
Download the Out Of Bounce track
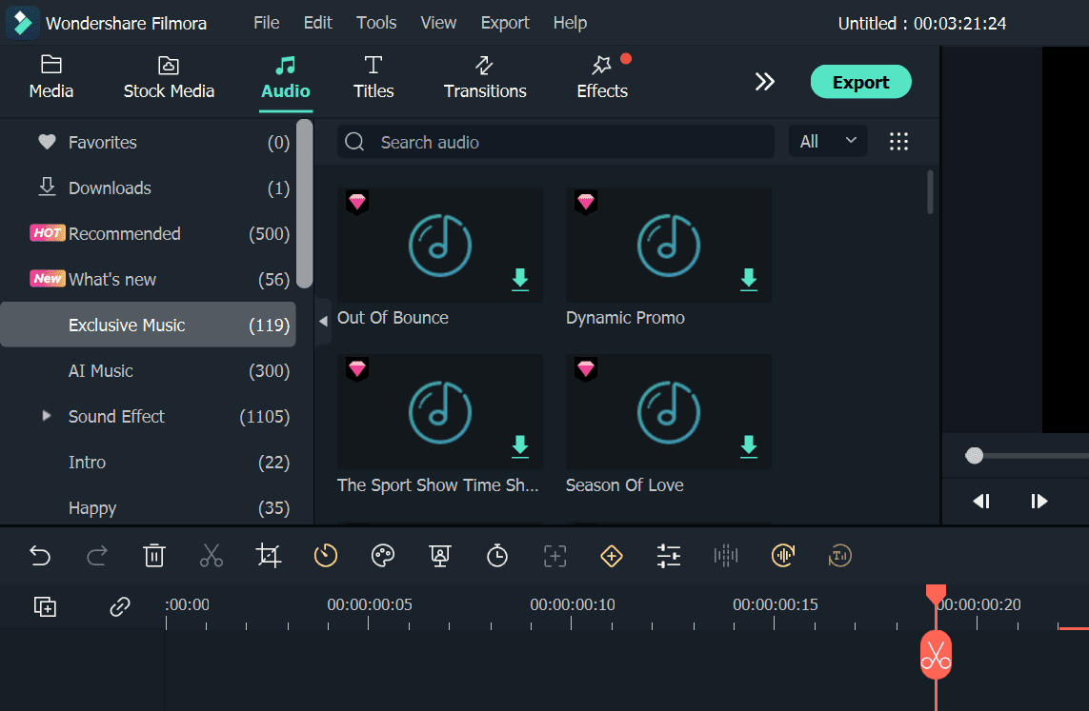520,280
